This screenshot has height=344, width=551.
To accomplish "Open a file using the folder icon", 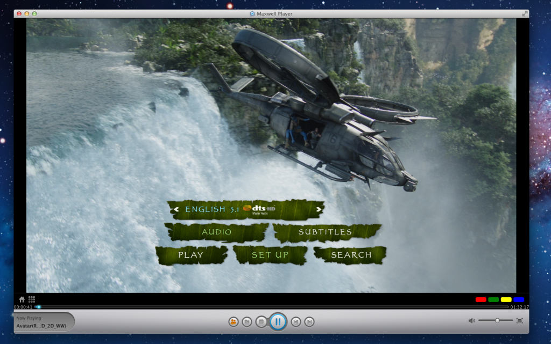I will [246, 321].
